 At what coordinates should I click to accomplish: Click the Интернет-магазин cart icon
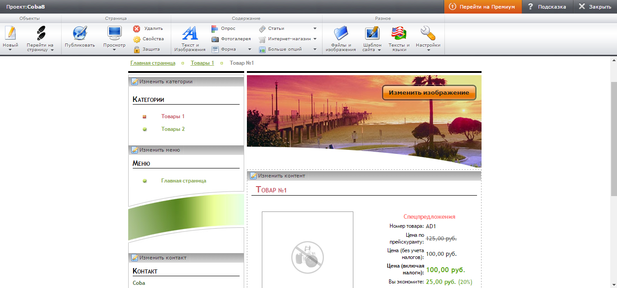tap(262, 39)
